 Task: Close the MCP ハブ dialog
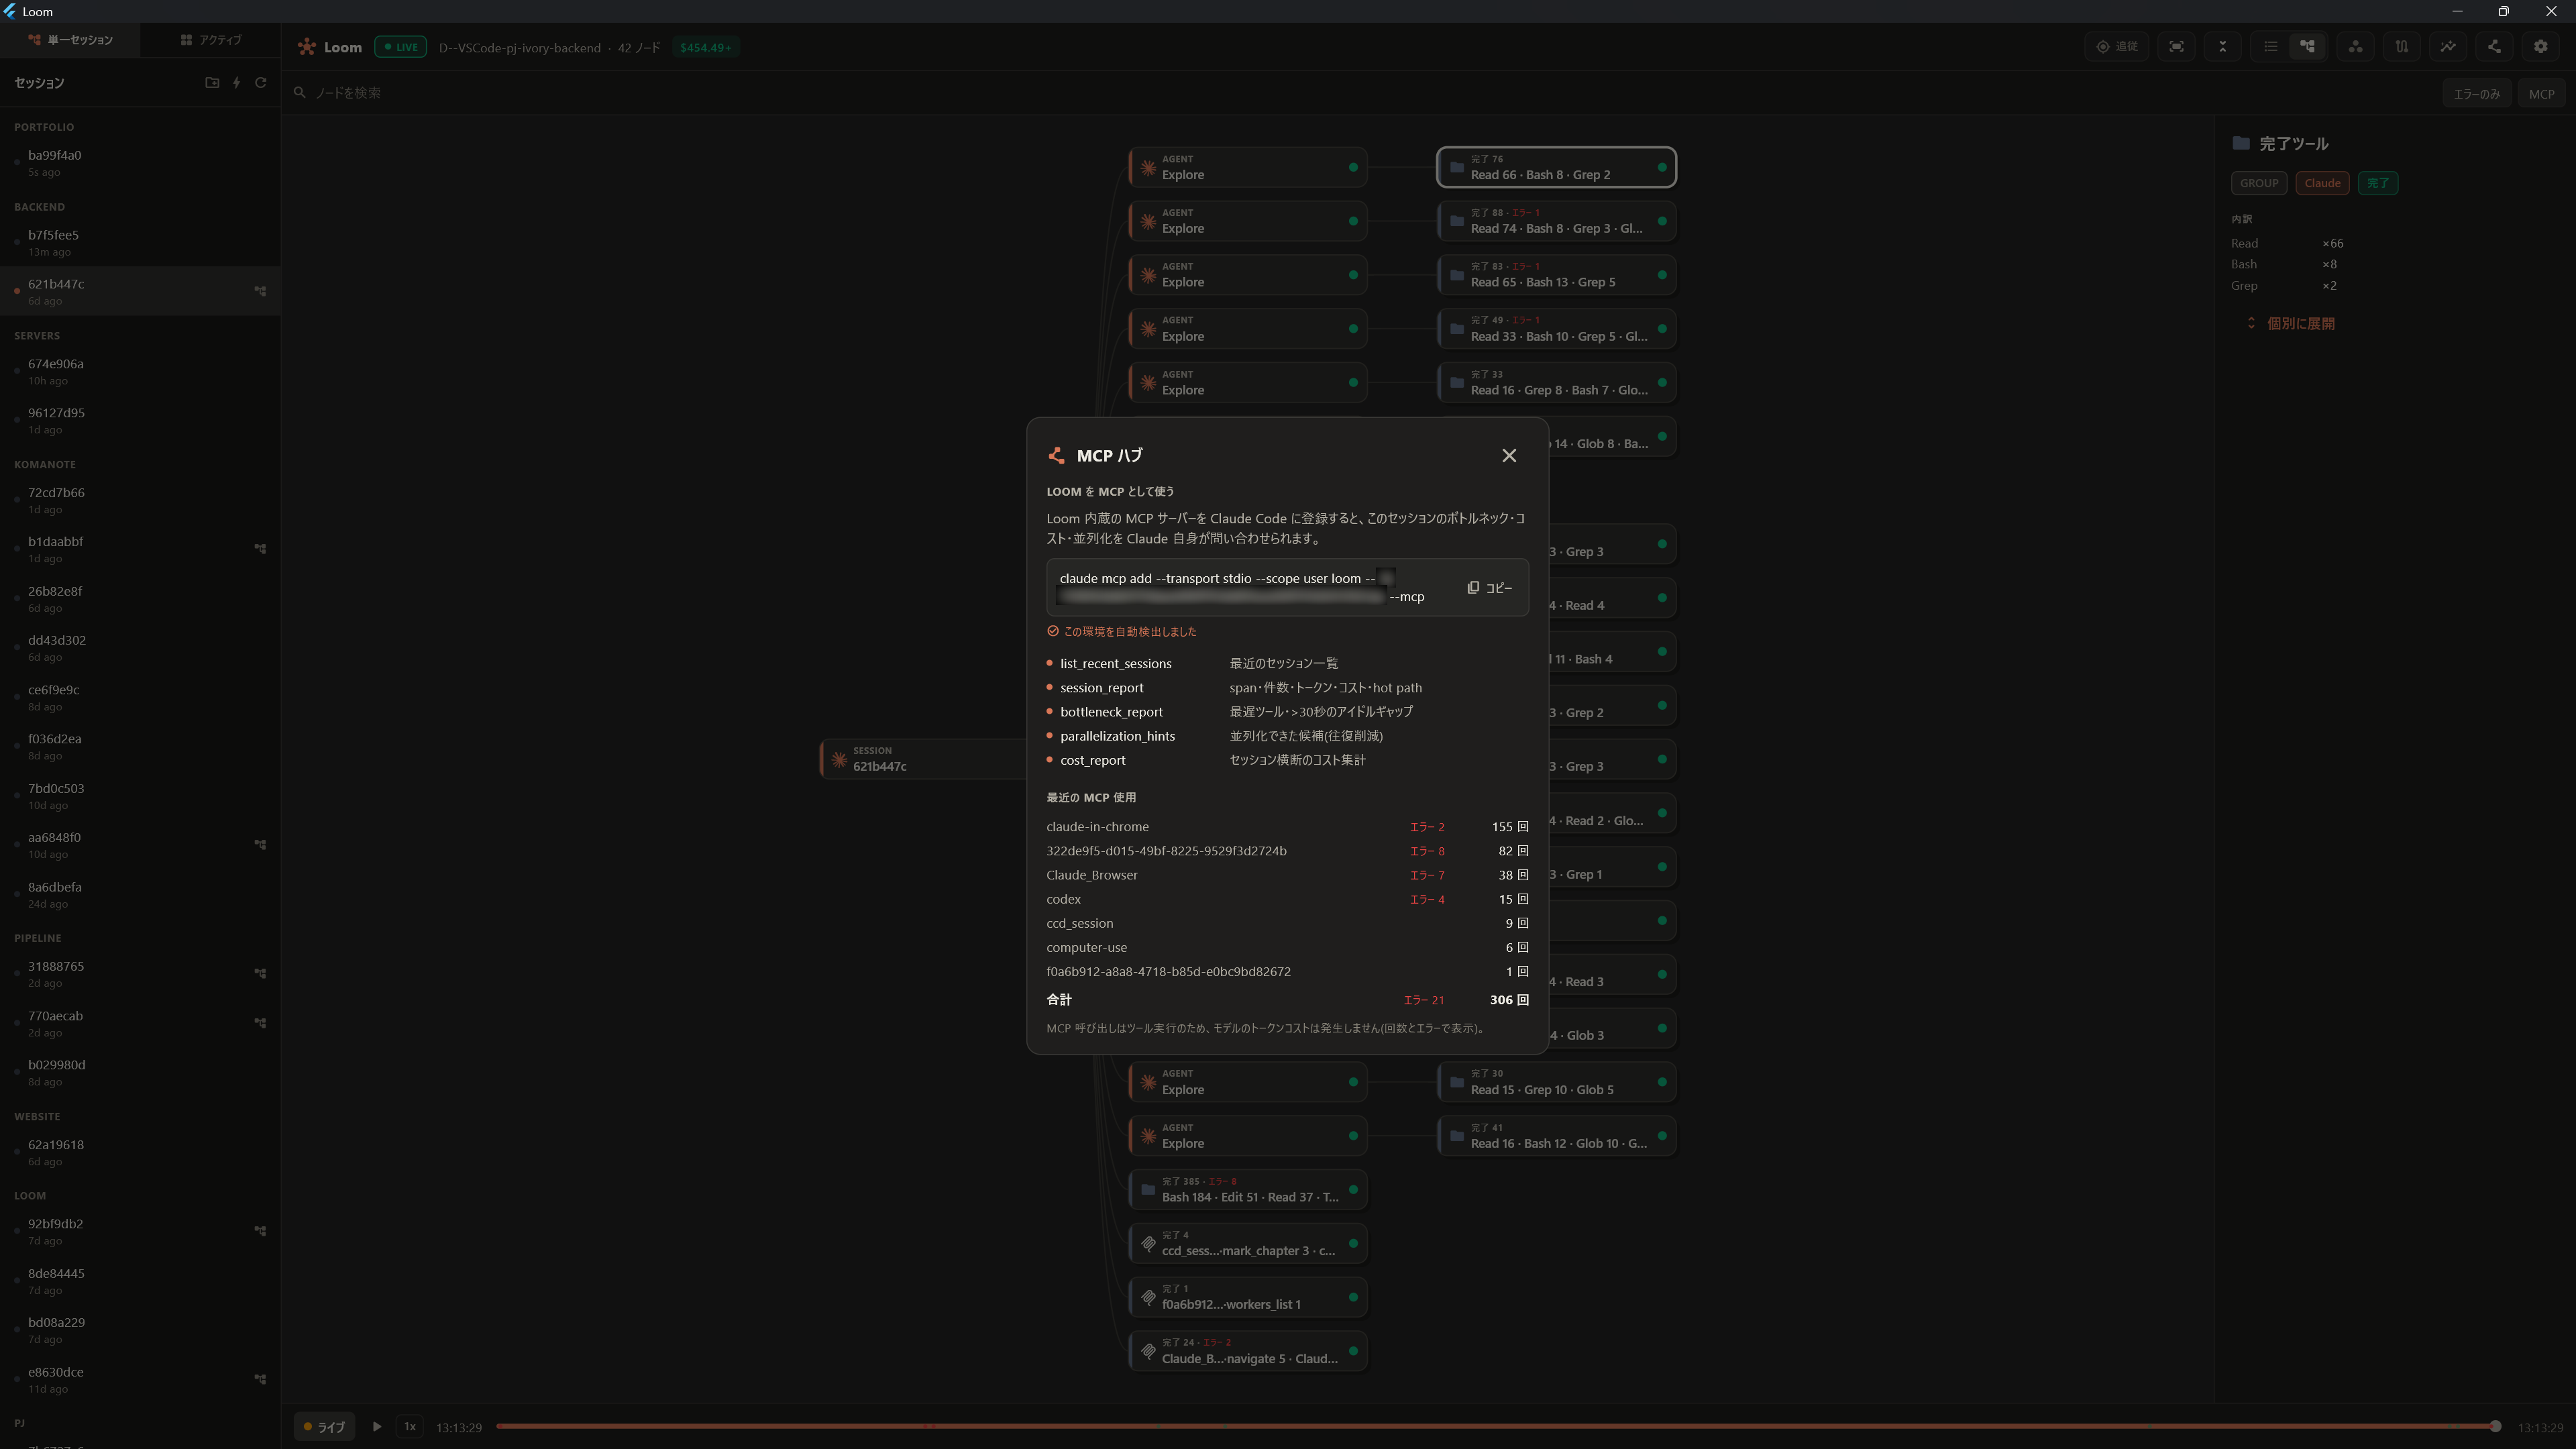[1509, 456]
